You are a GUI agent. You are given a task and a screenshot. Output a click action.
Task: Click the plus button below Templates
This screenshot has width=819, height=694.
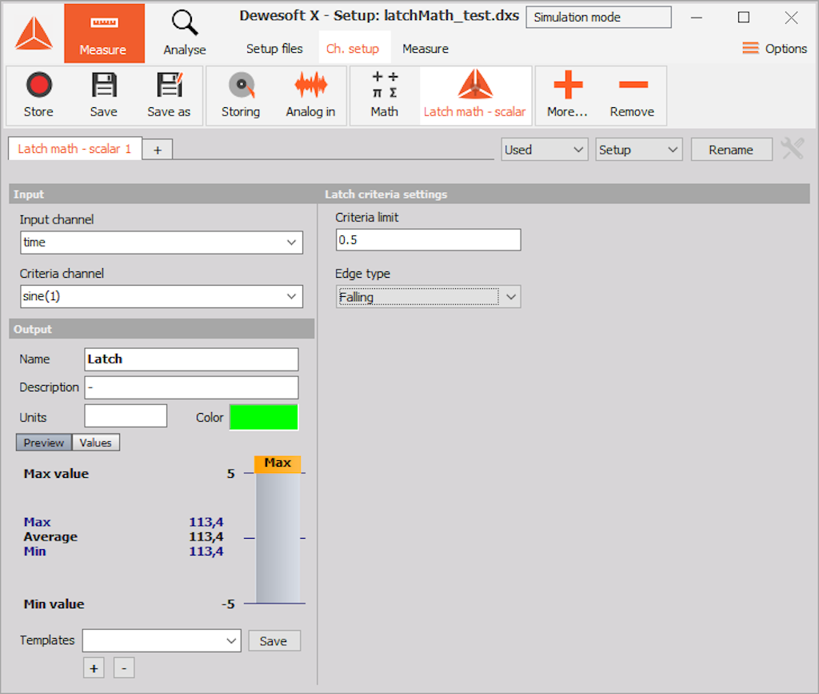pyautogui.click(x=94, y=668)
